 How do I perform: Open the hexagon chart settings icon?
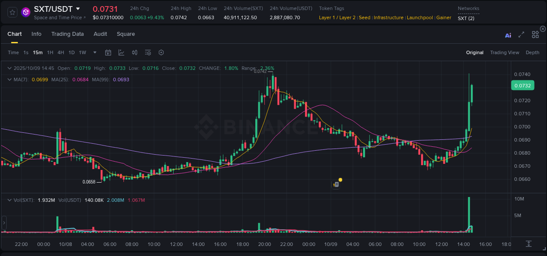(161, 52)
